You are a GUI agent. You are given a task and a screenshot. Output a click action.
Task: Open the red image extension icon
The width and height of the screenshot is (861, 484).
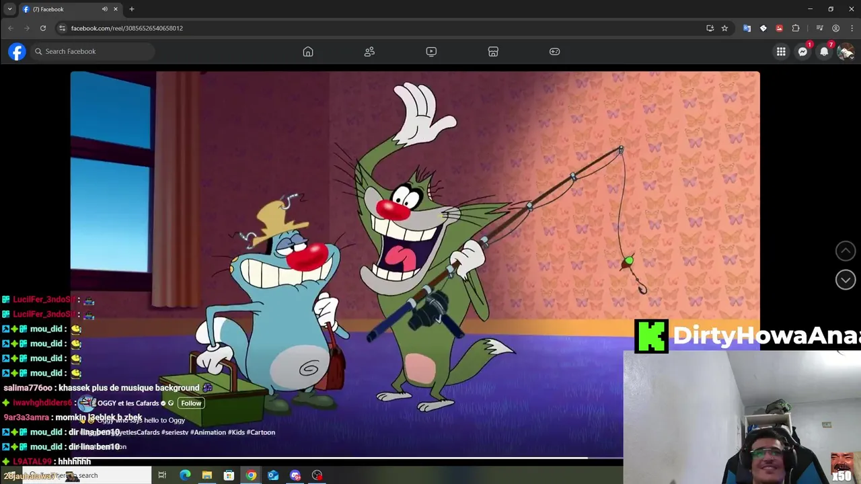point(779,28)
